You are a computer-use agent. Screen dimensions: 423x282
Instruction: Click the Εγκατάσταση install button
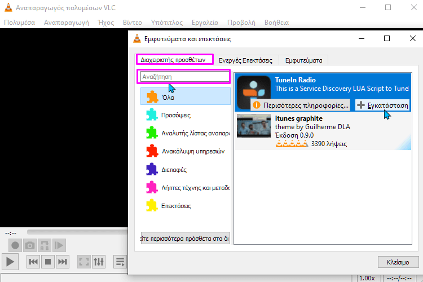(x=382, y=105)
